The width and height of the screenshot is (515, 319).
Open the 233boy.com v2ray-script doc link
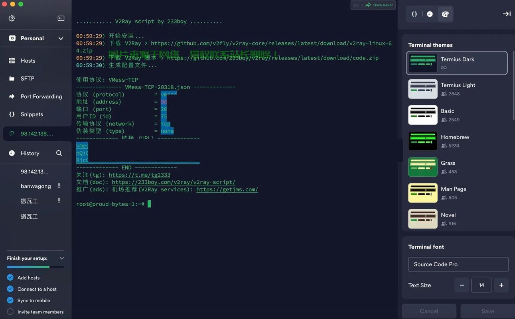(174, 182)
